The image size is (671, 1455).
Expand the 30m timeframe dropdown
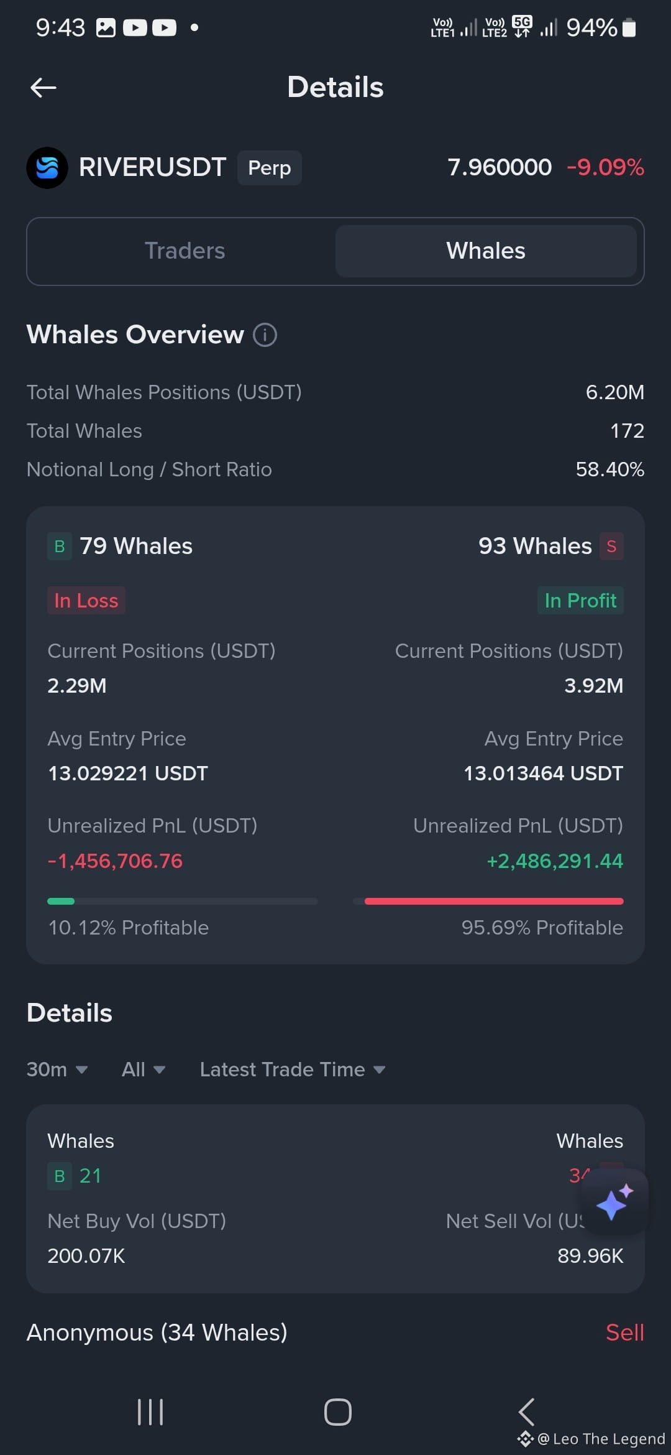point(57,1069)
